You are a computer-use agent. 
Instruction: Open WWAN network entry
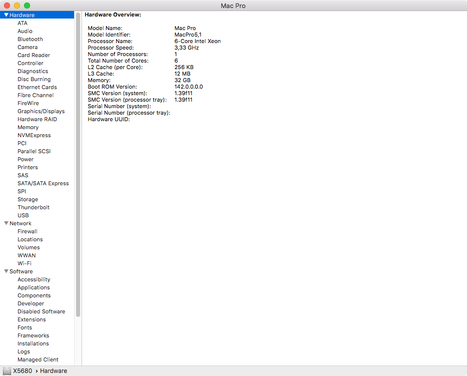27,256
